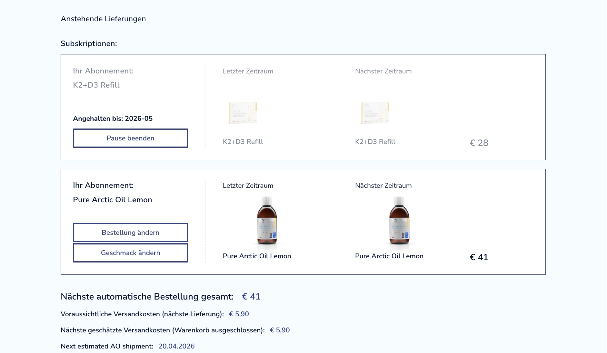Click the 'Subskriptionen:' label

click(x=89, y=43)
